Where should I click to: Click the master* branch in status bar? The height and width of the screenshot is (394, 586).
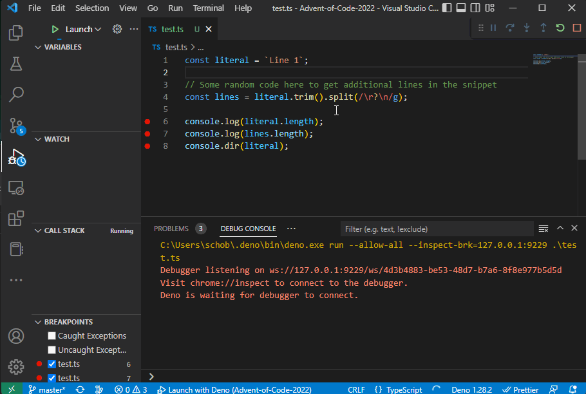(x=47, y=389)
